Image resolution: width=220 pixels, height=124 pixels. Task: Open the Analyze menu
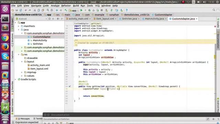tap(55, 6)
